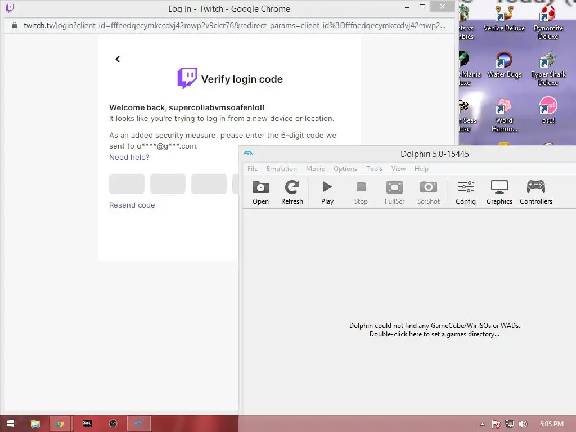The width and height of the screenshot is (576, 432).
Task: Open the Dynomite Deluxe desktop shortcut
Action: click(x=548, y=22)
